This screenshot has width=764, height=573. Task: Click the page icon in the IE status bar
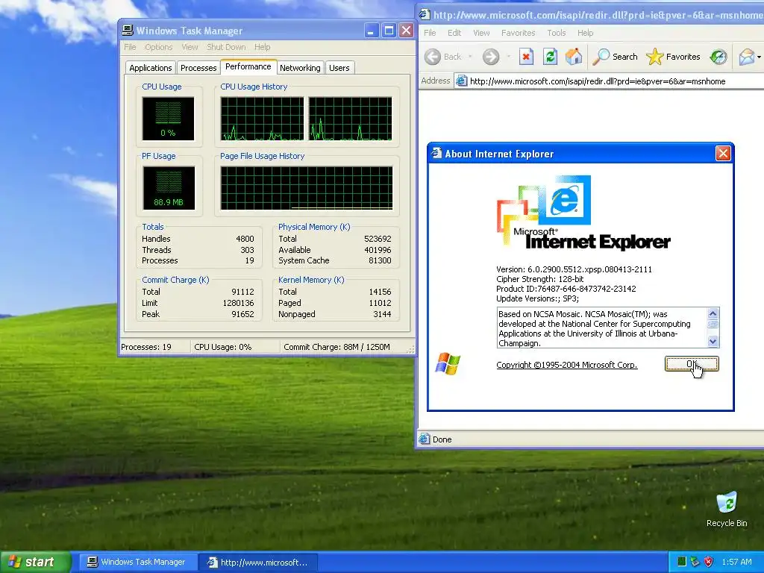click(425, 439)
